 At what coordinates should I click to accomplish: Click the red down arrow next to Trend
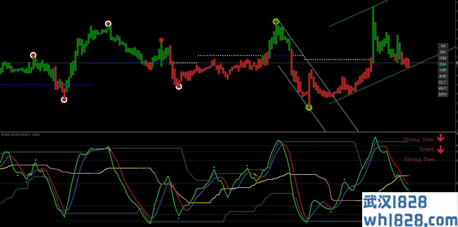point(441,149)
